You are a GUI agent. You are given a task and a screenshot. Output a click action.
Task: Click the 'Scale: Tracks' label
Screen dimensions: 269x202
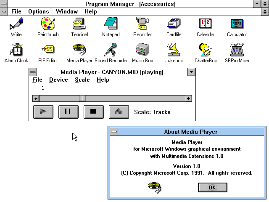152,112
